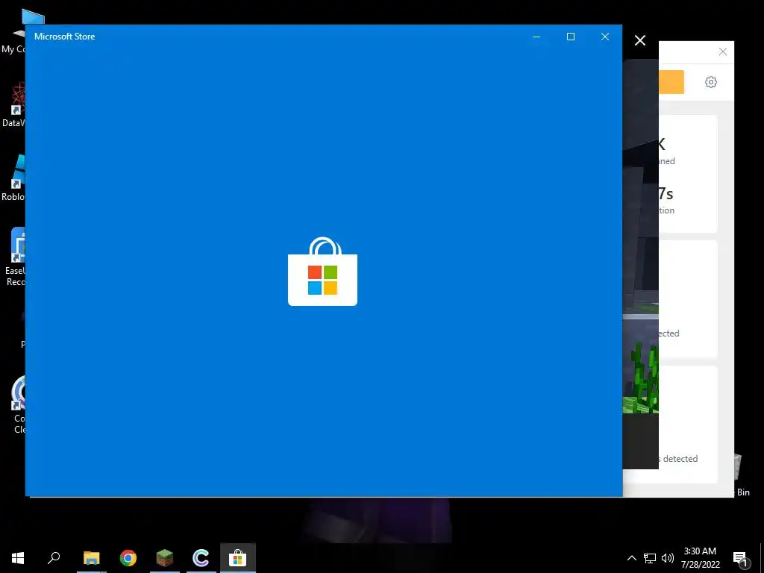Open network status tray icon
Screen dimensions: 764x573
[x=650, y=558]
